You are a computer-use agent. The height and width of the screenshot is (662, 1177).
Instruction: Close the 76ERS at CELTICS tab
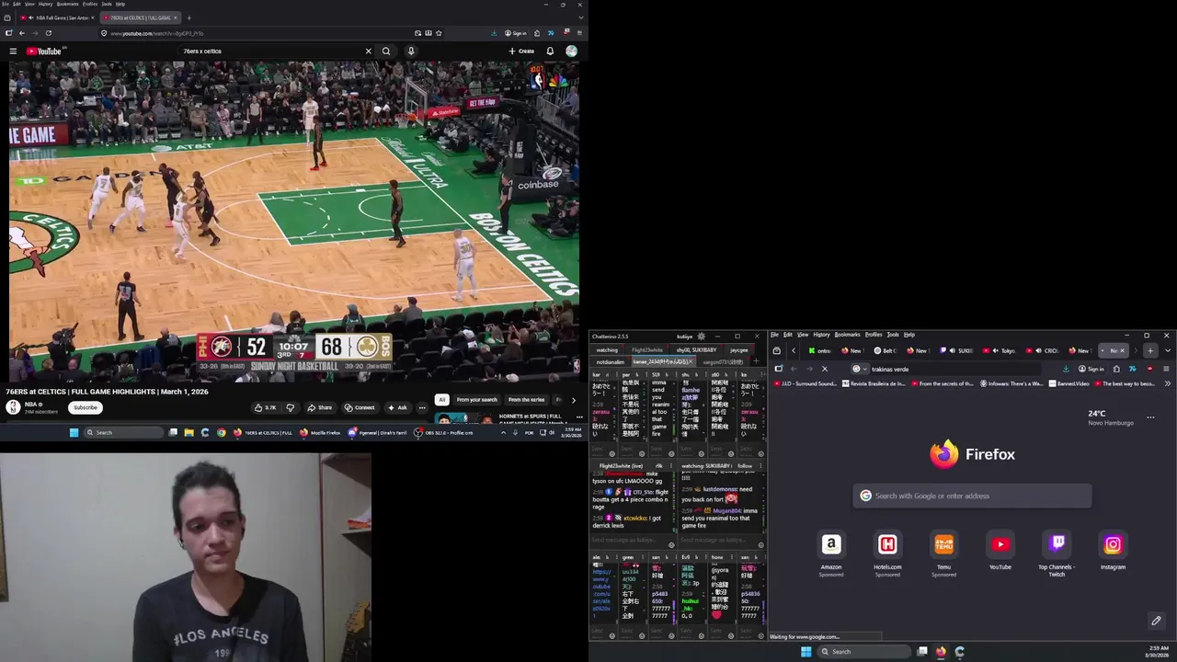tap(175, 17)
